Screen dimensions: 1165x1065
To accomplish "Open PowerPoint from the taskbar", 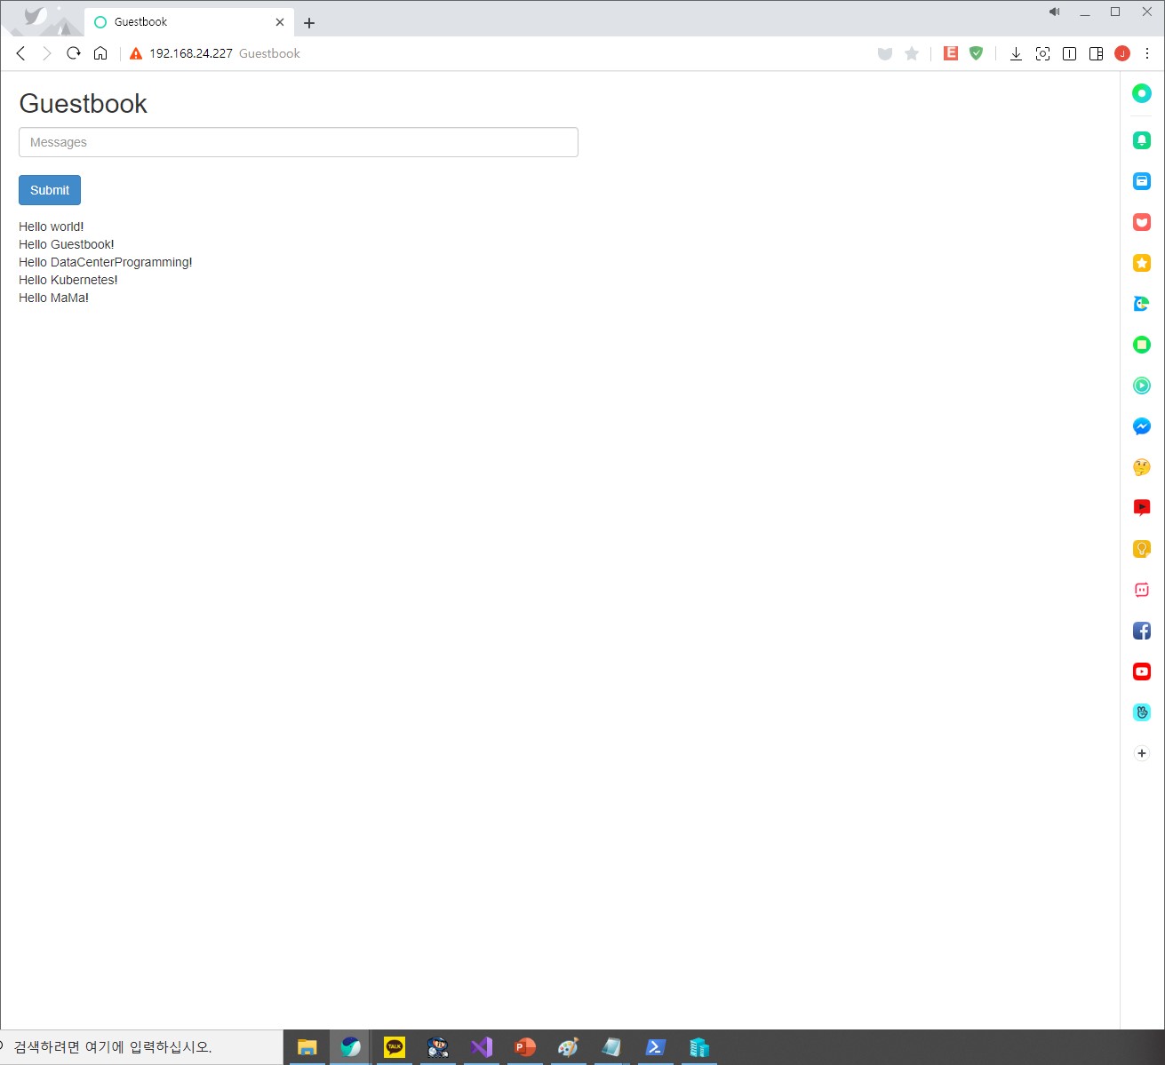I will [525, 1047].
